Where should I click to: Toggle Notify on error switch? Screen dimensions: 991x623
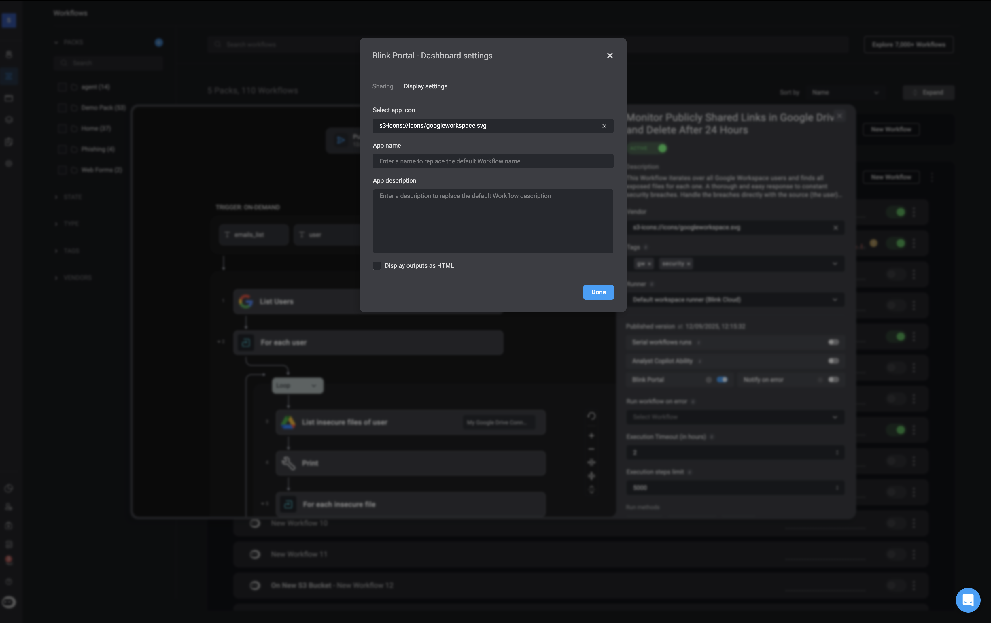(833, 380)
